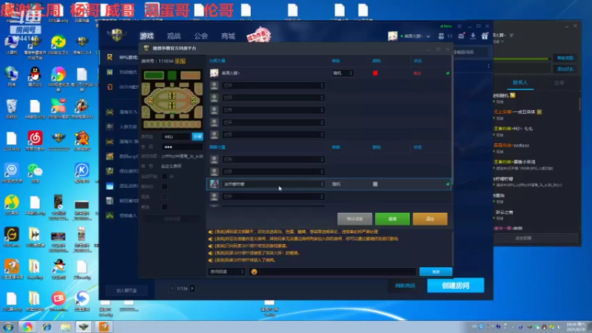Viewport: 592px width, 333px height.
Task: Open the colorful browser icon in taskbar
Action: [27, 326]
